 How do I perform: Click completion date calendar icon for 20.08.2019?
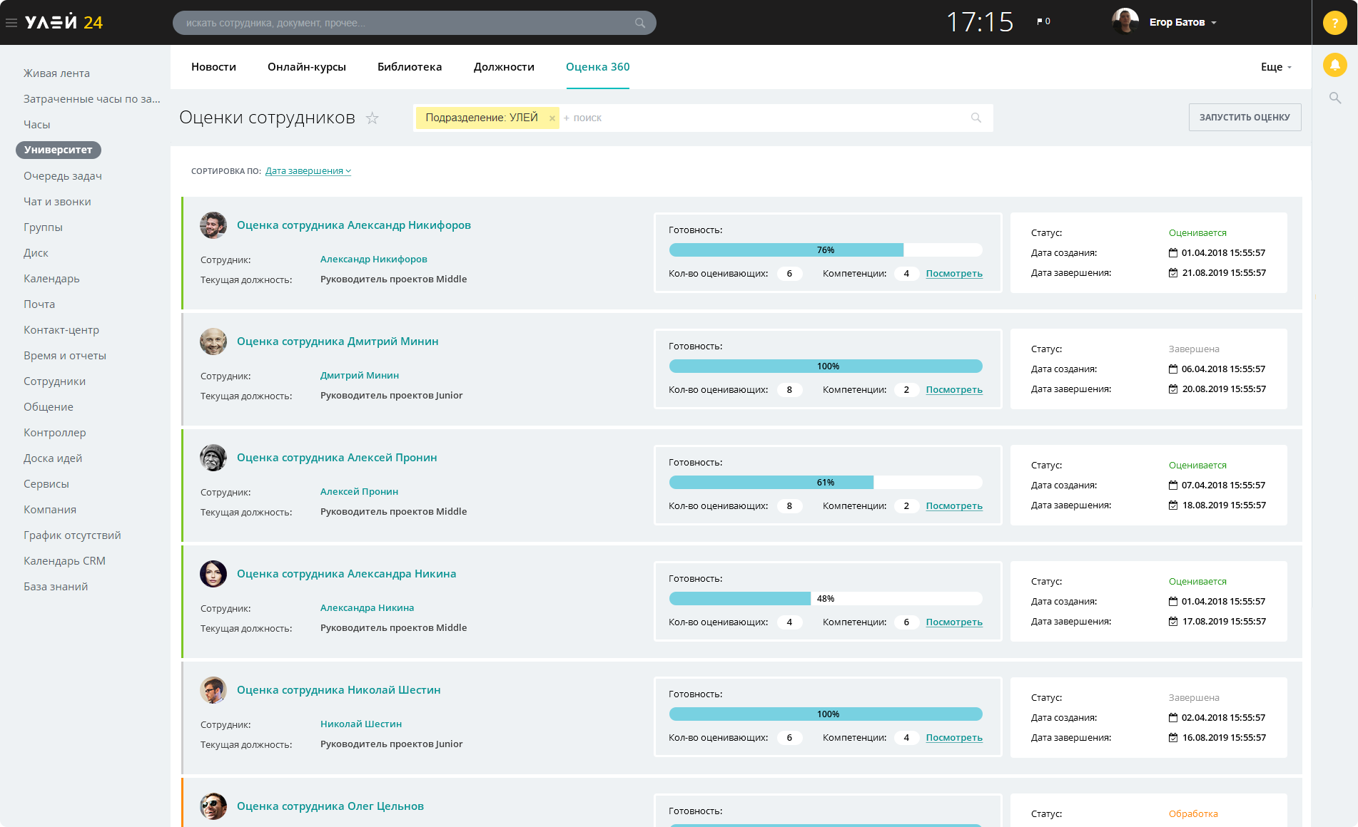pyautogui.click(x=1173, y=389)
